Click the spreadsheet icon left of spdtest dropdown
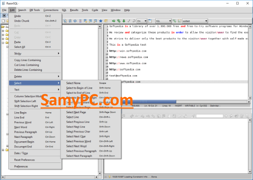Screen dimensions: 253x180 point(179,21)
